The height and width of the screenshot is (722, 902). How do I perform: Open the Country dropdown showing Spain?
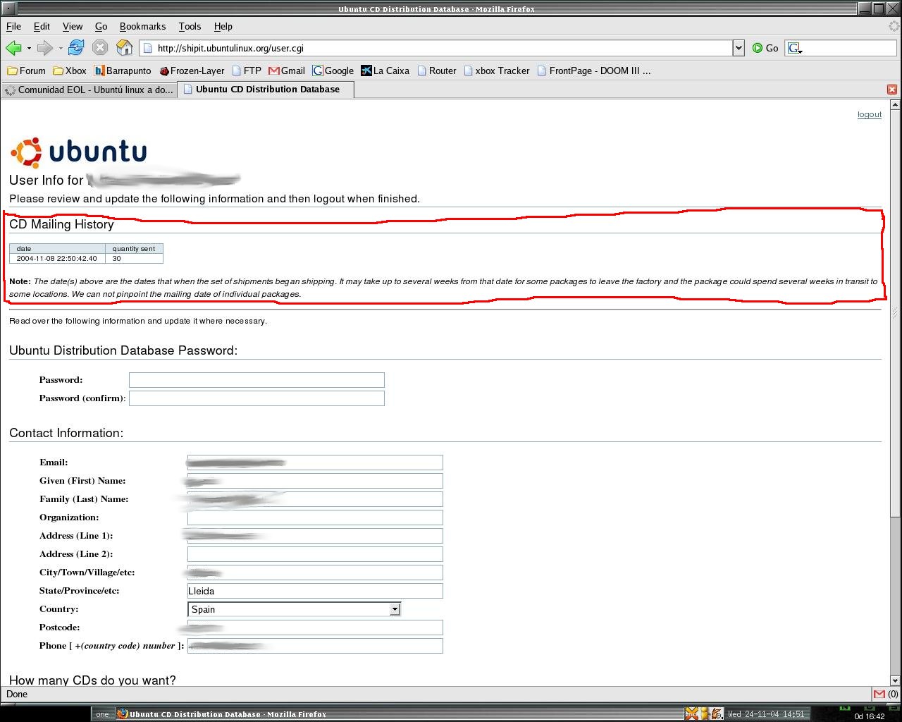[294, 609]
